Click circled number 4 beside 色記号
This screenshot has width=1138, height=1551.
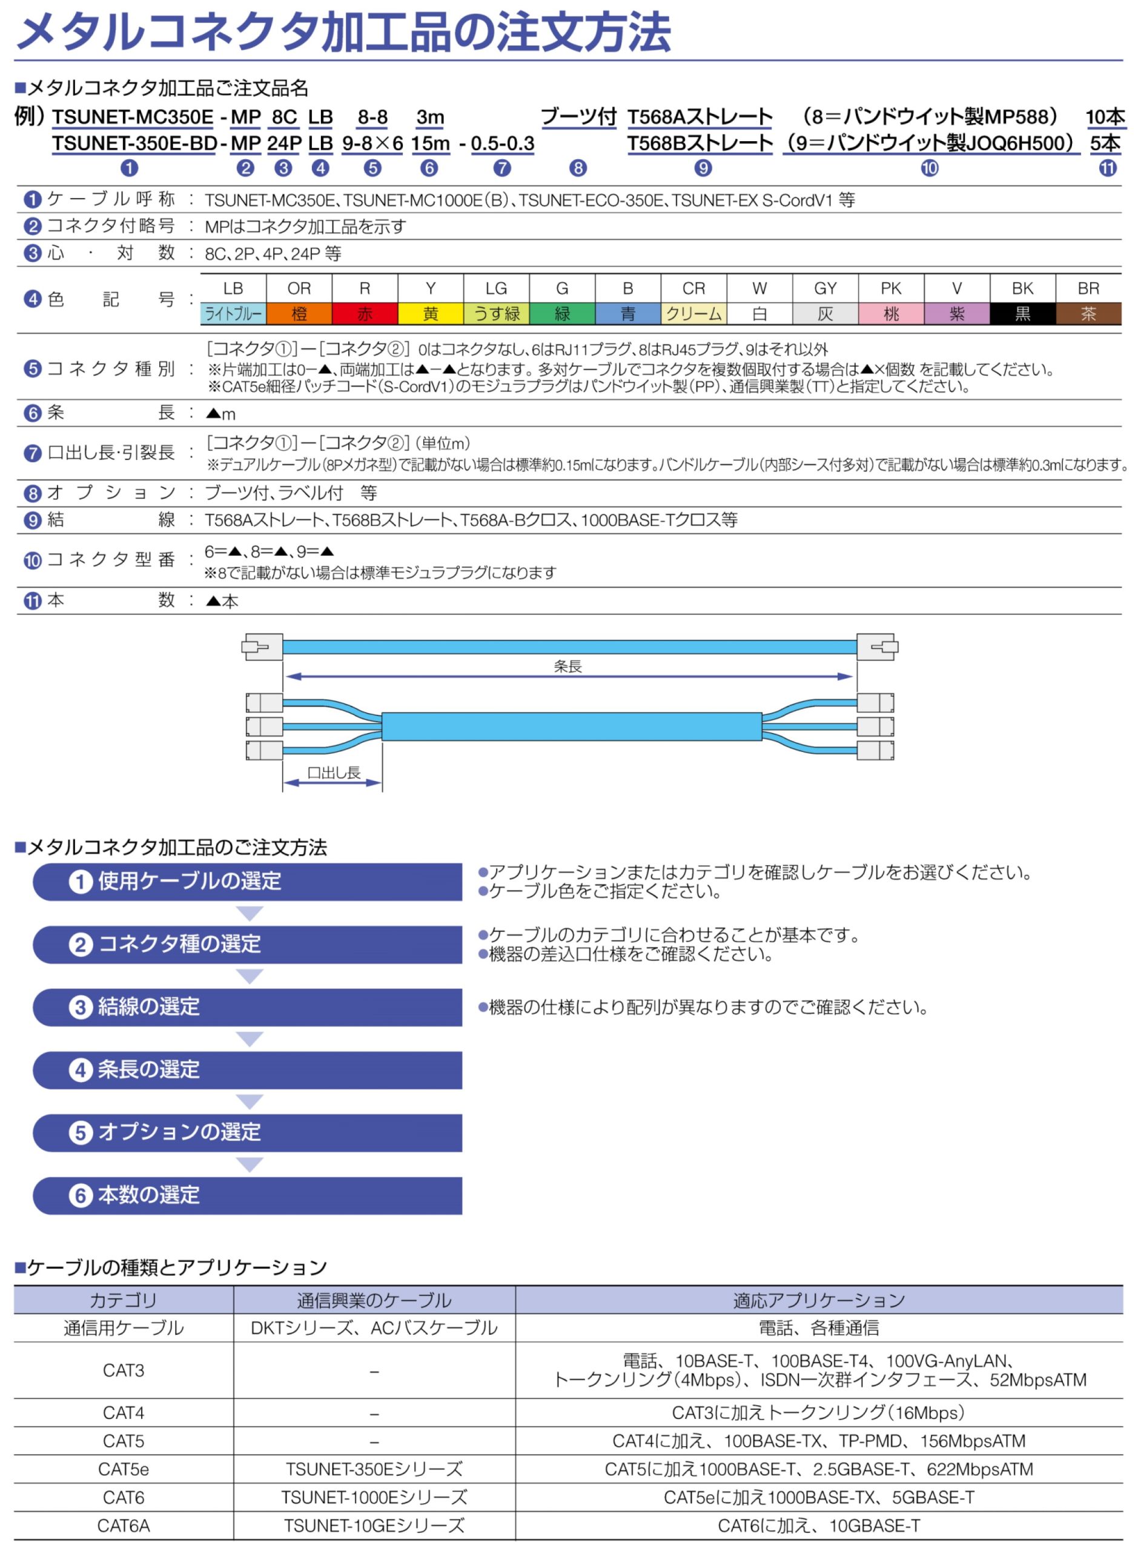[32, 299]
